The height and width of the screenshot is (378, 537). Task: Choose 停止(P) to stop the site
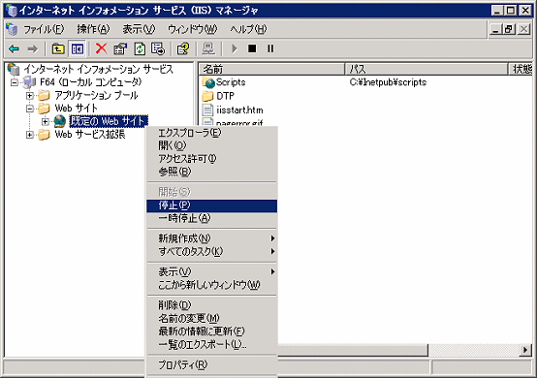point(211,205)
